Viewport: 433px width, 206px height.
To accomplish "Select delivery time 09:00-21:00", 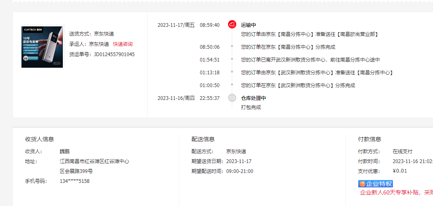I will click(x=240, y=171).
